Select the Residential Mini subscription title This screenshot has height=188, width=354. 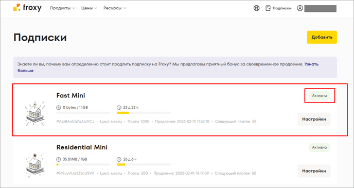point(82,147)
